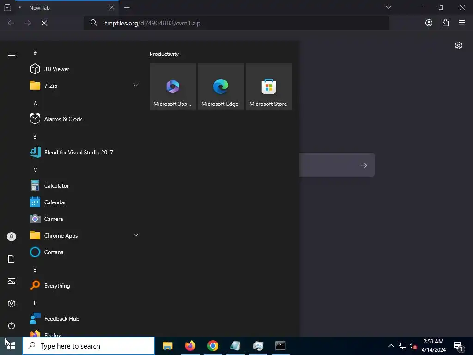Open Pictures from the Start sidebar

(x=12, y=281)
